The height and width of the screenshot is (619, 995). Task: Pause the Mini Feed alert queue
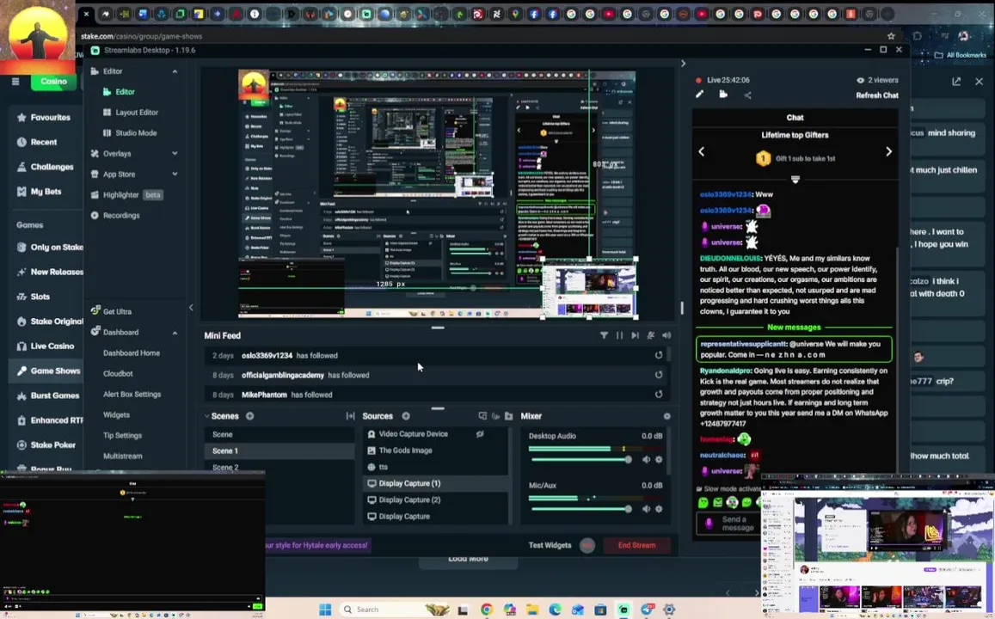pyautogui.click(x=619, y=335)
